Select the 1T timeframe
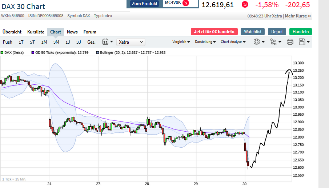The width and height of the screenshot is (329, 188). [21, 42]
